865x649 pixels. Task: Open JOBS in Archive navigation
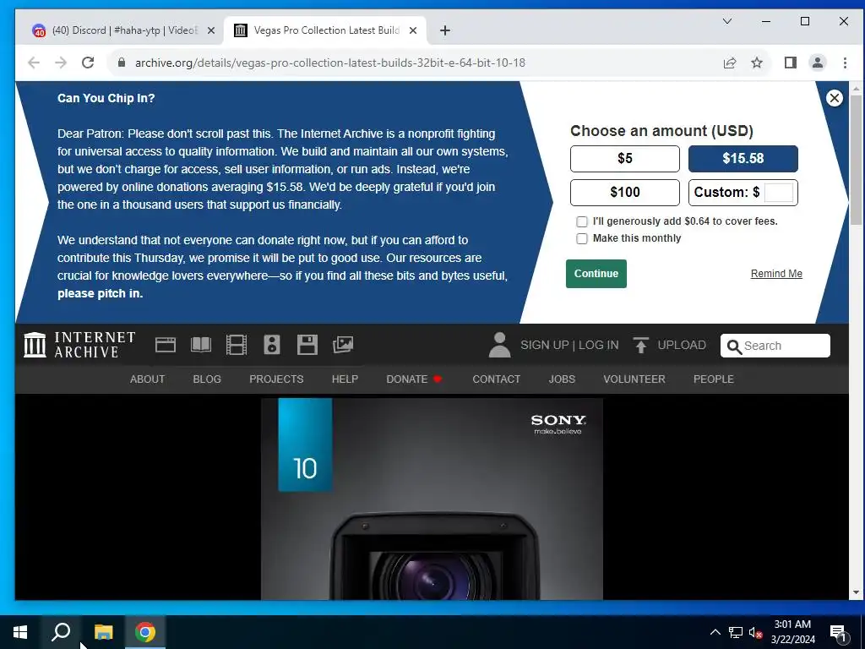(x=562, y=379)
